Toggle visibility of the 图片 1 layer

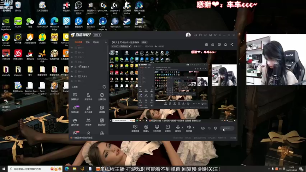click(72, 81)
